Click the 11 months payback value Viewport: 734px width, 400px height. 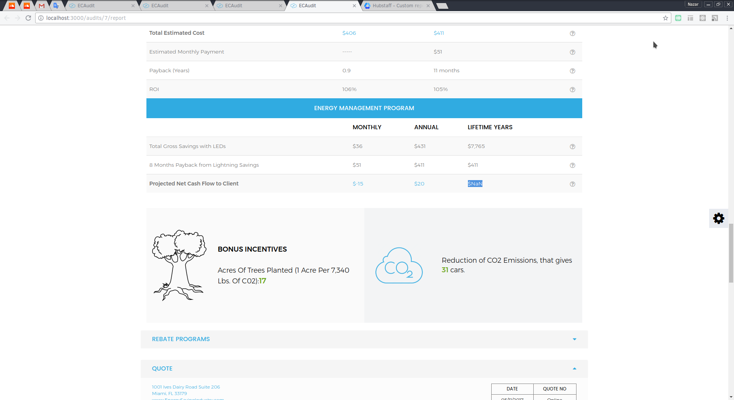coord(447,70)
